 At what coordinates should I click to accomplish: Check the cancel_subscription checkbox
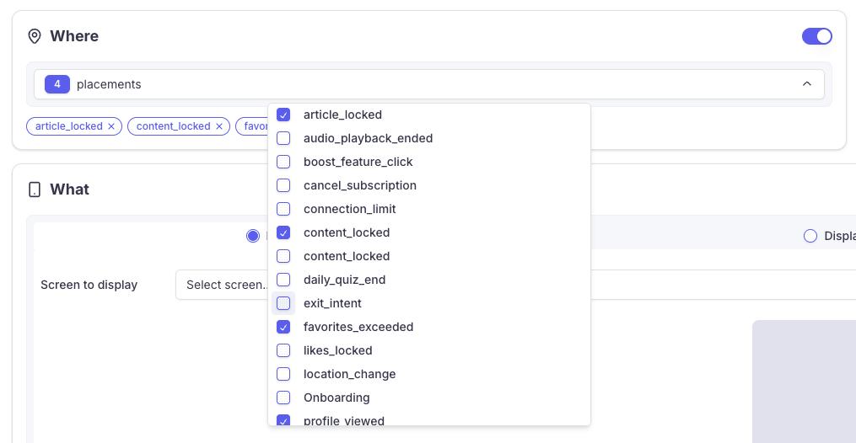pos(283,185)
